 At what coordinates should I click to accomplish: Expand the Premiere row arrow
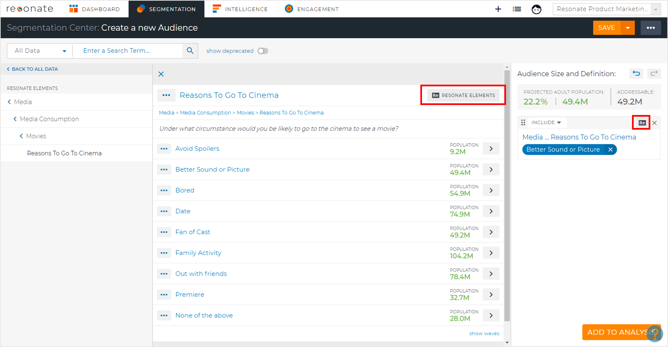click(x=491, y=295)
